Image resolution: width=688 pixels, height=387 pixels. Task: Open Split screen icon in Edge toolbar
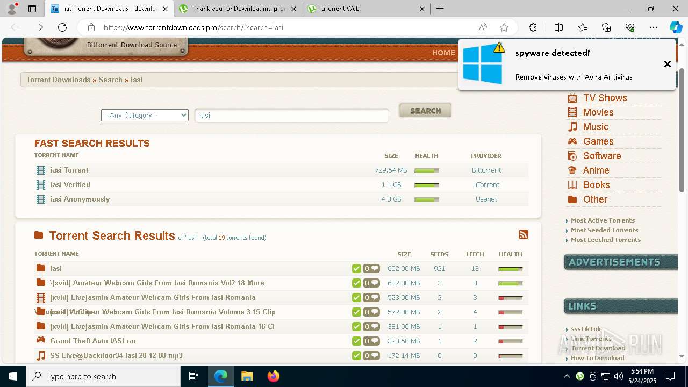pos(558,27)
